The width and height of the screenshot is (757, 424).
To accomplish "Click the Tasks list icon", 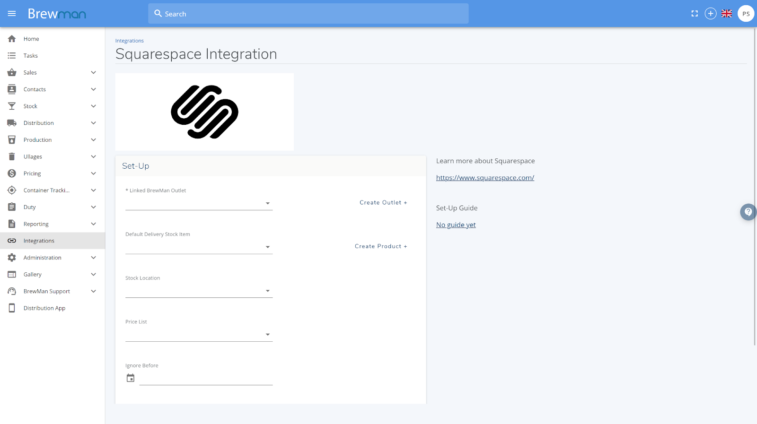I will coord(12,56).
